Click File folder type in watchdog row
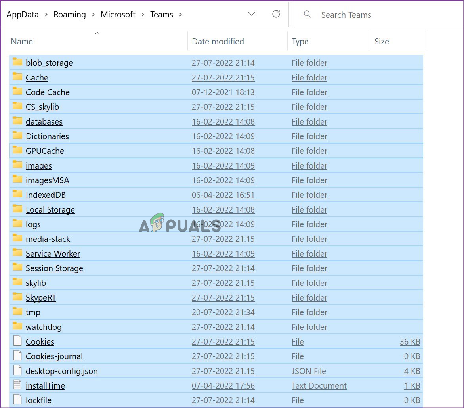This screenshot has width=464, height=408. [309, 327]
